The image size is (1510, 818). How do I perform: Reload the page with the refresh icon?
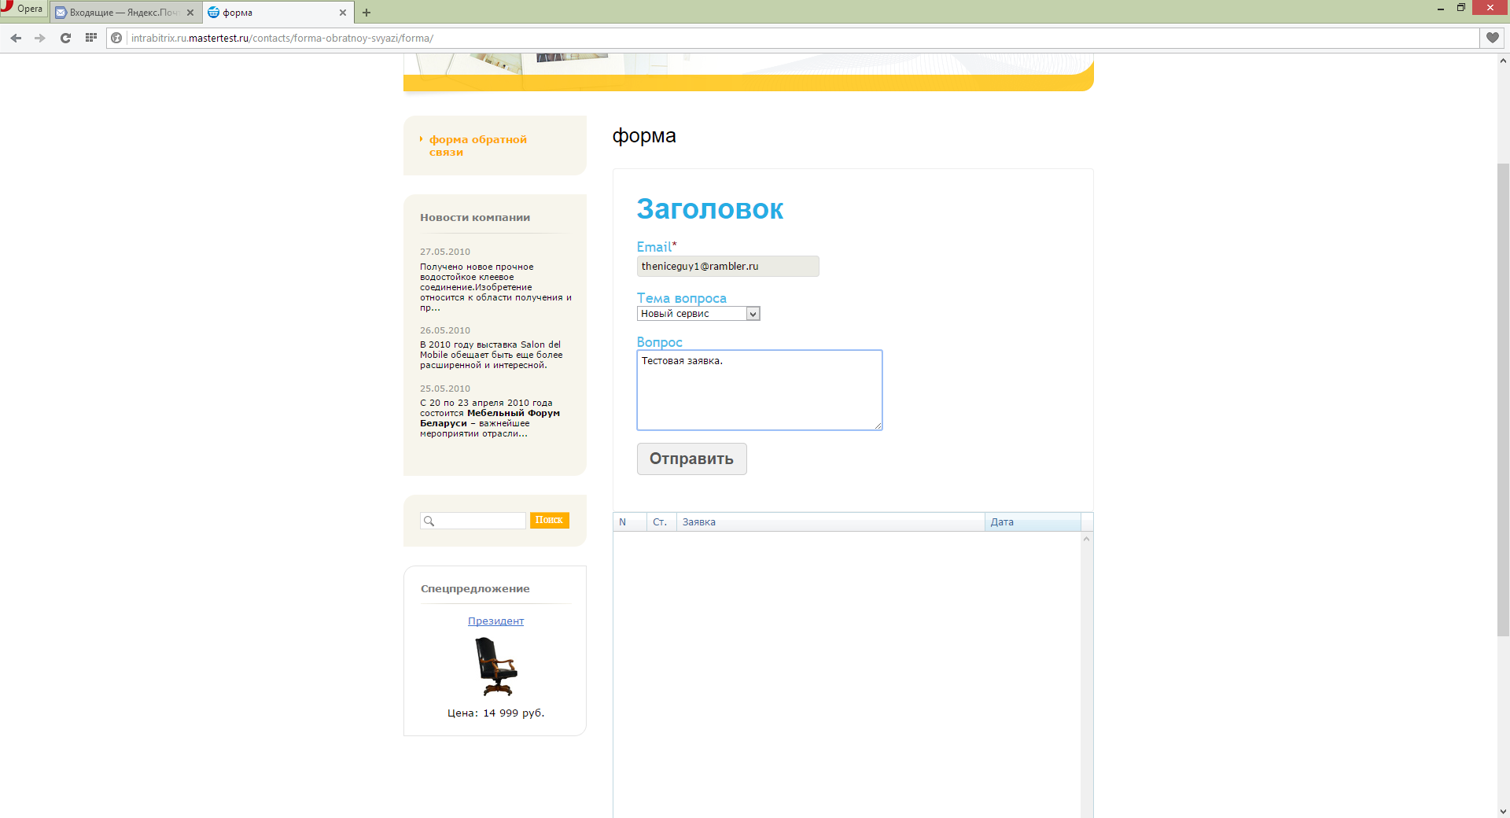coord(66,38)
